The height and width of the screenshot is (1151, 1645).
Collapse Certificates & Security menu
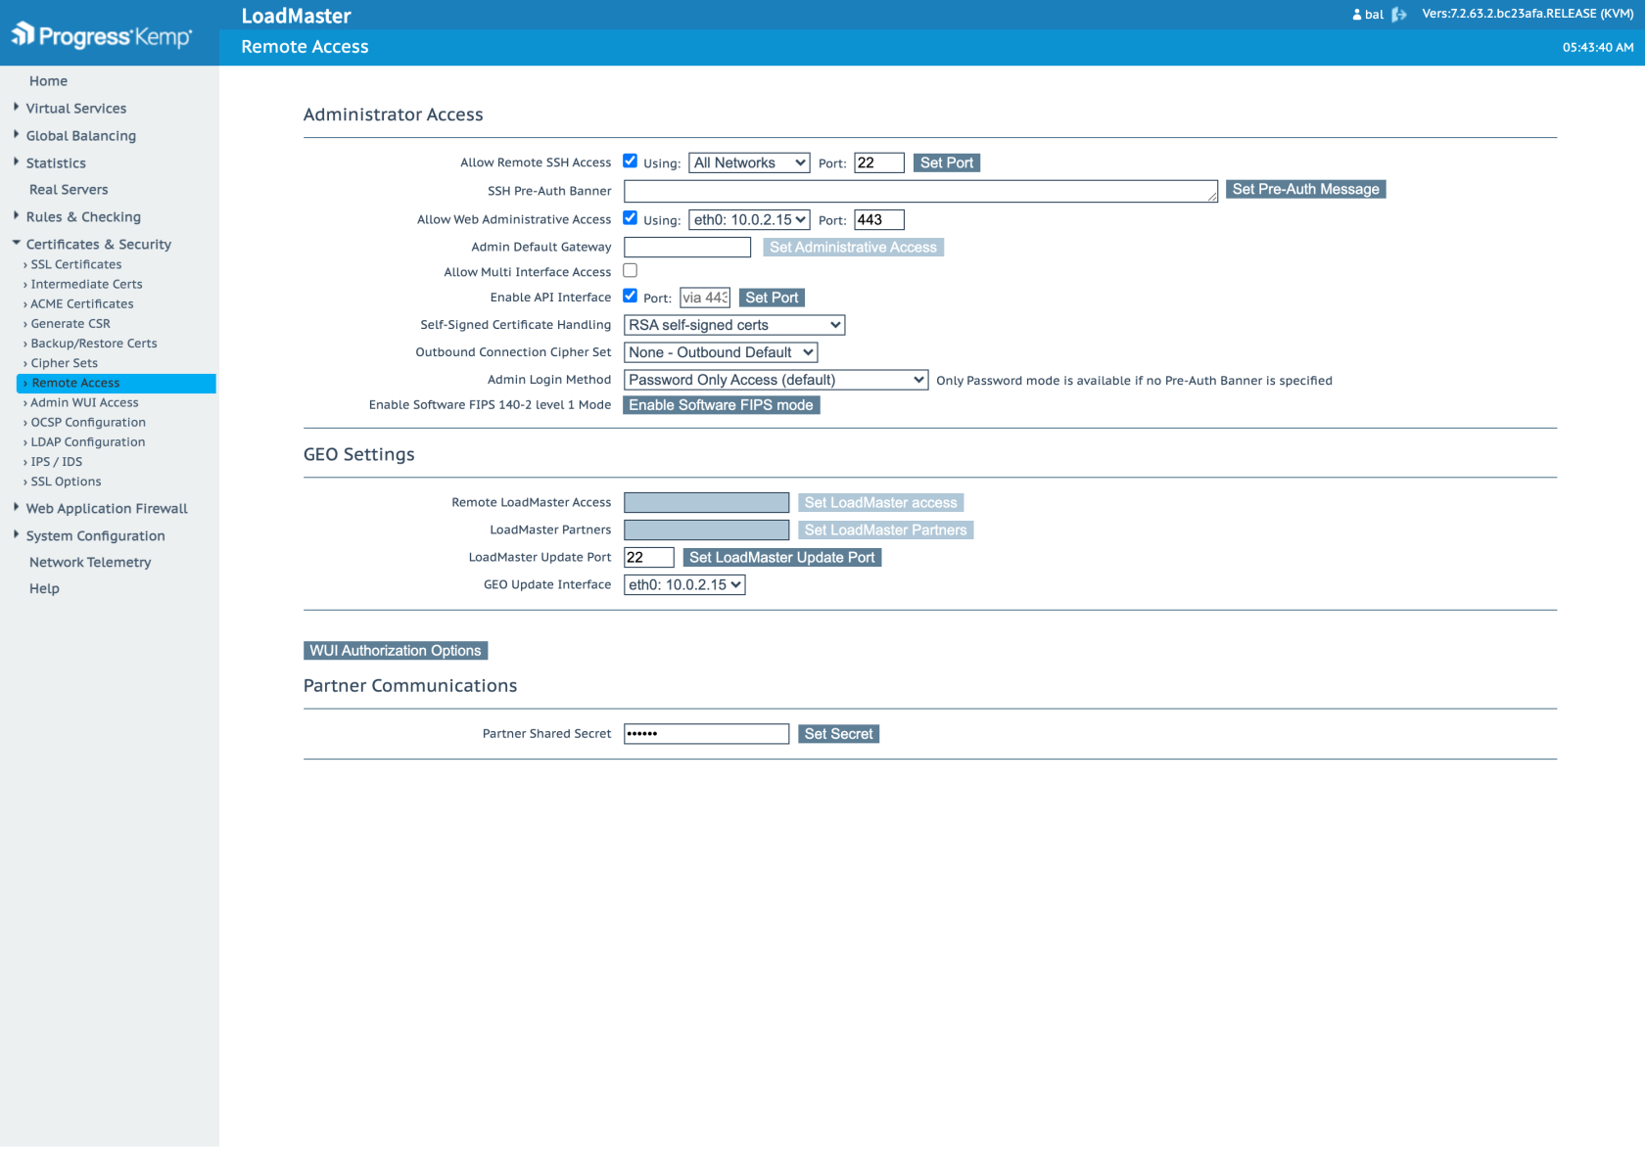[x=99, y=245]
